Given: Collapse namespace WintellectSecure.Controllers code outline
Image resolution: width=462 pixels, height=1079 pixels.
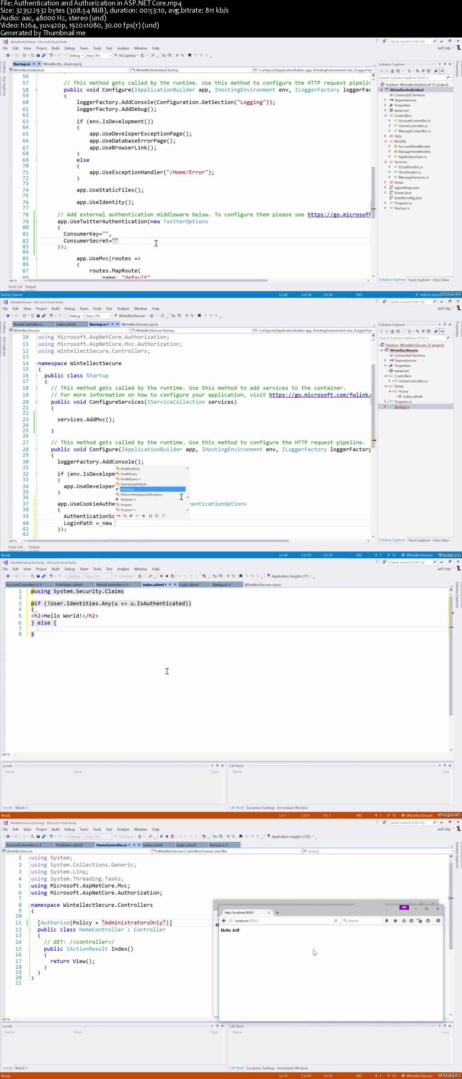Looking at the screenshot, I should 29,905.
